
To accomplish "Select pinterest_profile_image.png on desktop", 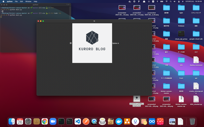I will pos(137,101).
